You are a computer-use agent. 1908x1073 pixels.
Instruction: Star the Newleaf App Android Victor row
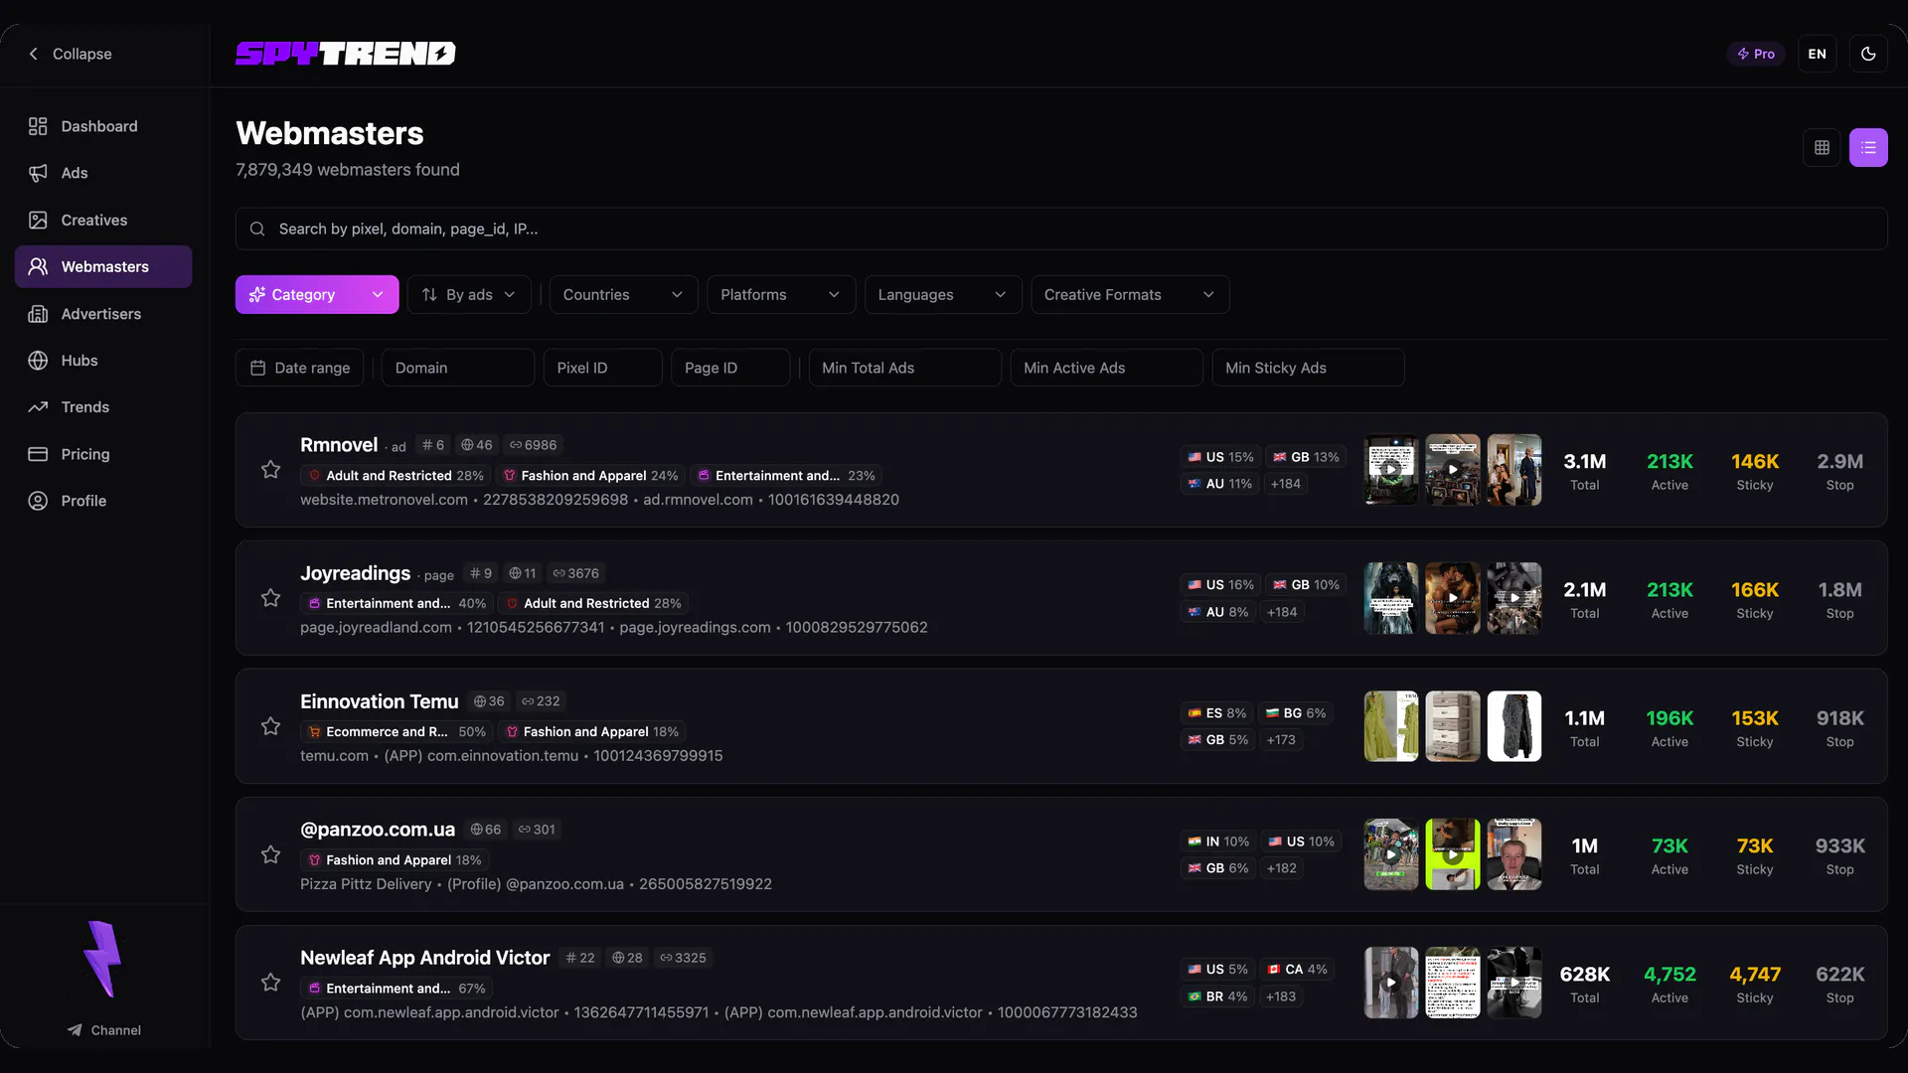pos(270,982)
